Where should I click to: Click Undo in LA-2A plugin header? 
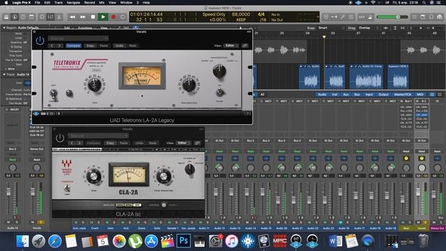(x=119, y=45)
